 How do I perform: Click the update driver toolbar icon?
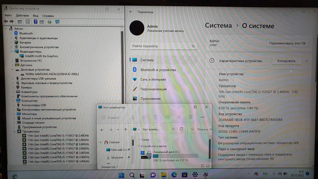coord(49,22)
